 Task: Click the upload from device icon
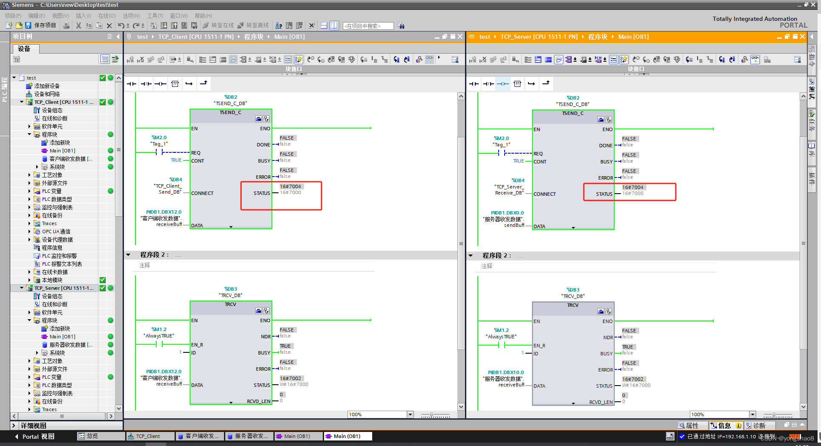pos(174,26)
